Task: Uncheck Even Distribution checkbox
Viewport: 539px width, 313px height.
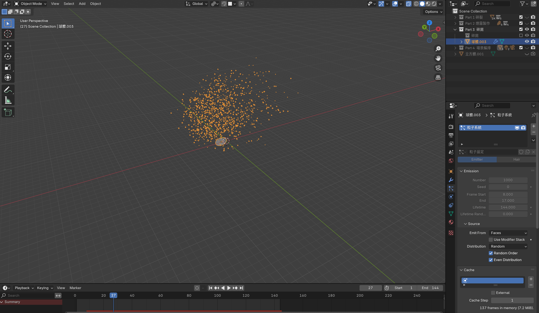Action: [491, 260]
